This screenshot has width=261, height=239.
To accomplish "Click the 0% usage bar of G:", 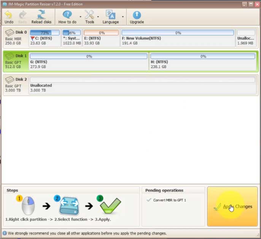I will tap(89, 56).
